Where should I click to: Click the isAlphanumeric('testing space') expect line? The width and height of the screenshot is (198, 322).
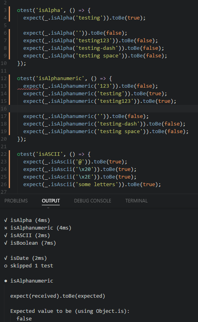pyautogui.click(x=106, y=132)
